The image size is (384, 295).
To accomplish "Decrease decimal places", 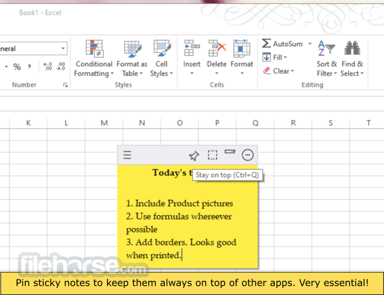I will 60,66.
